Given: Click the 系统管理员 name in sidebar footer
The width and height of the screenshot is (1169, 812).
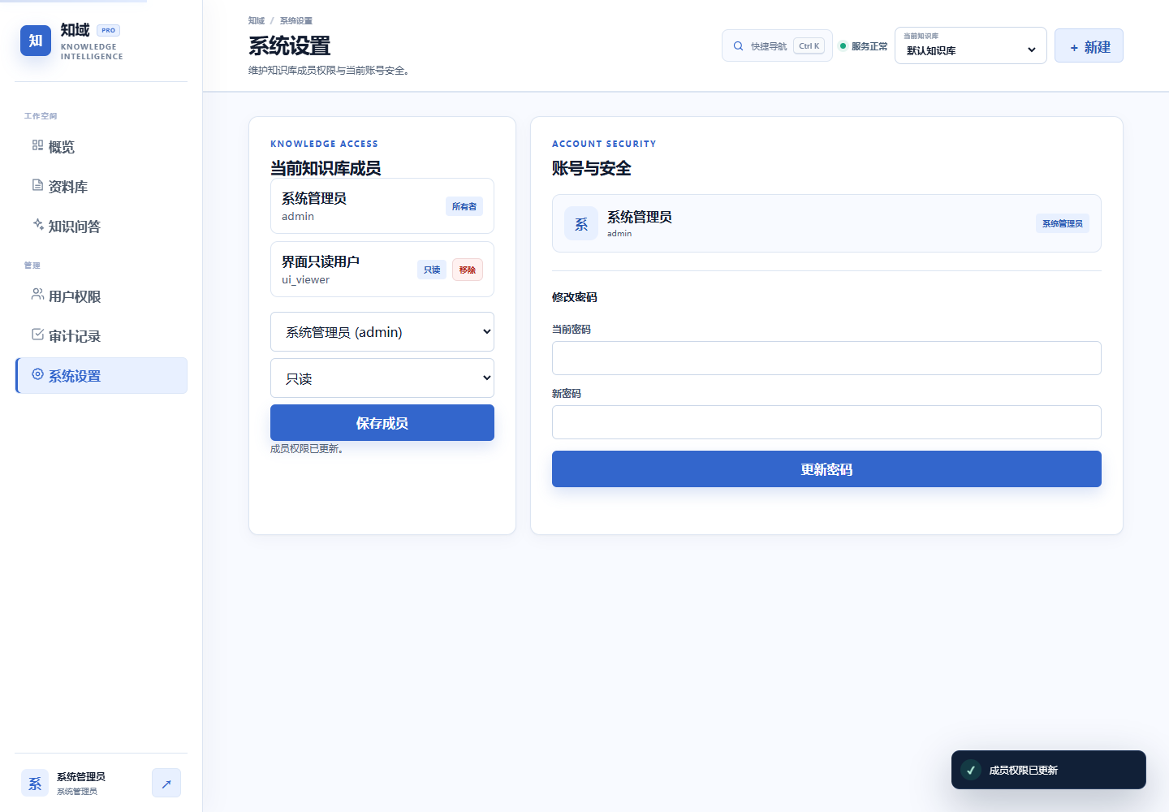Looking at the screenshot, I should point(81,776).
